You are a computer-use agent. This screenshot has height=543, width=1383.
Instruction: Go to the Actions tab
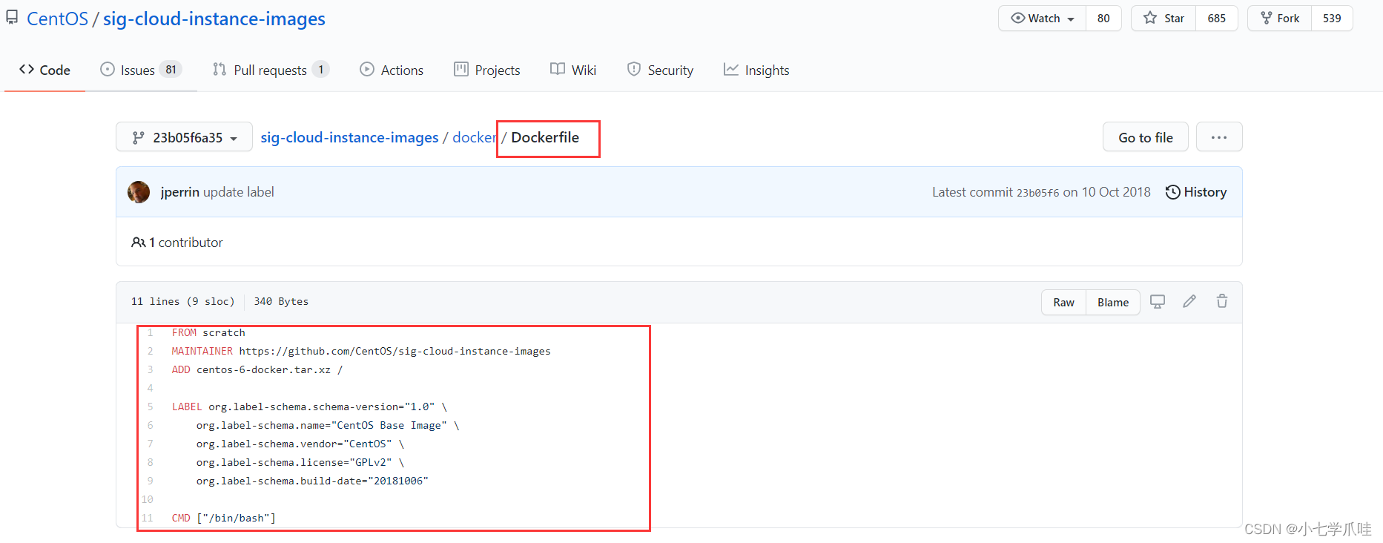pyautogui.click(x=392, y=70)
